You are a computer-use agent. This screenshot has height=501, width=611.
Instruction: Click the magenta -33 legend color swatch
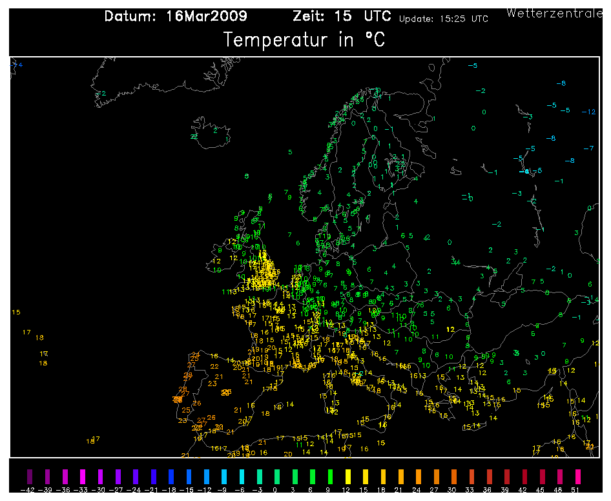[x=83, y=476]
